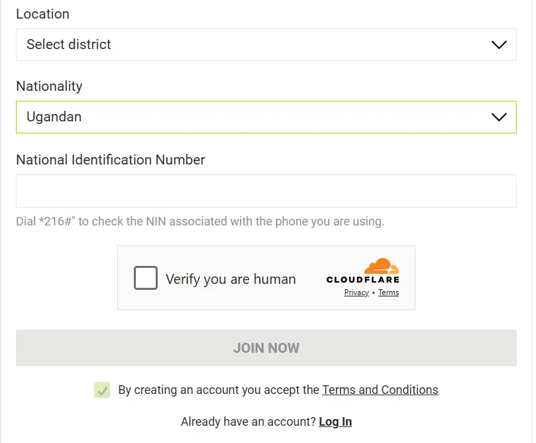This screenshot has width=536, height=443.
Task: Open the Cloudflare Terms link
Action: pos(388,292)
